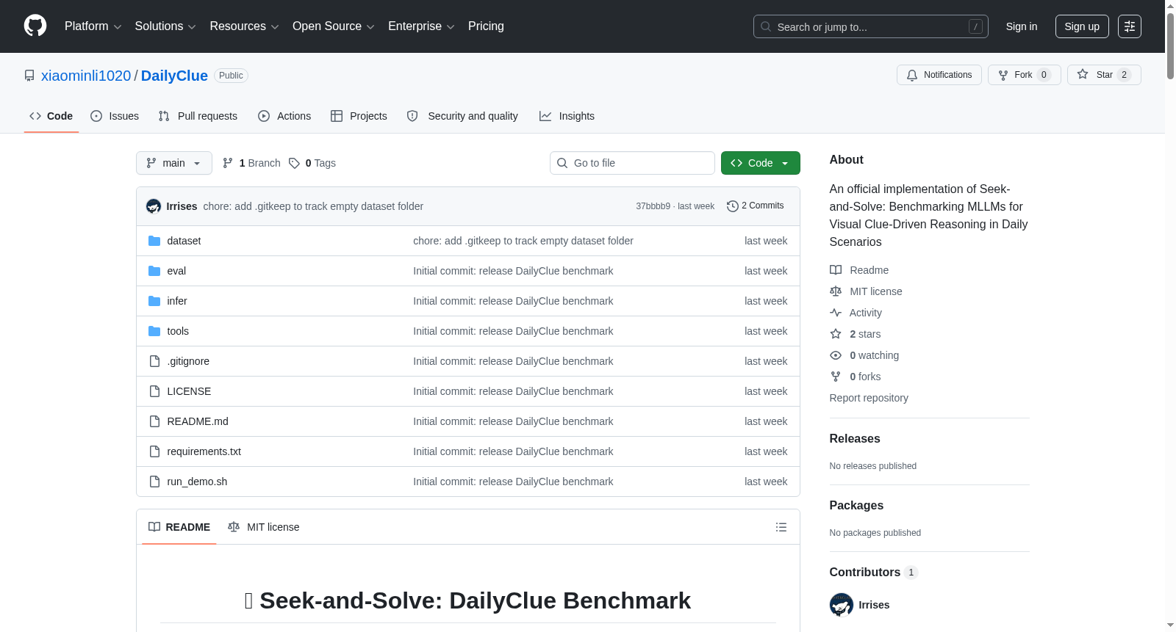
Task: Switch to the Insights tab
Action: coord(567,116)
